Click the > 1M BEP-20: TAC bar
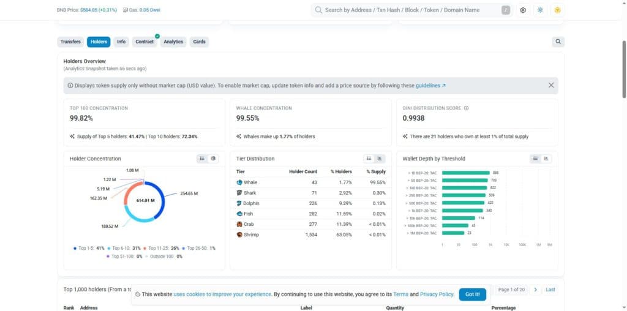 pos(452,233)
